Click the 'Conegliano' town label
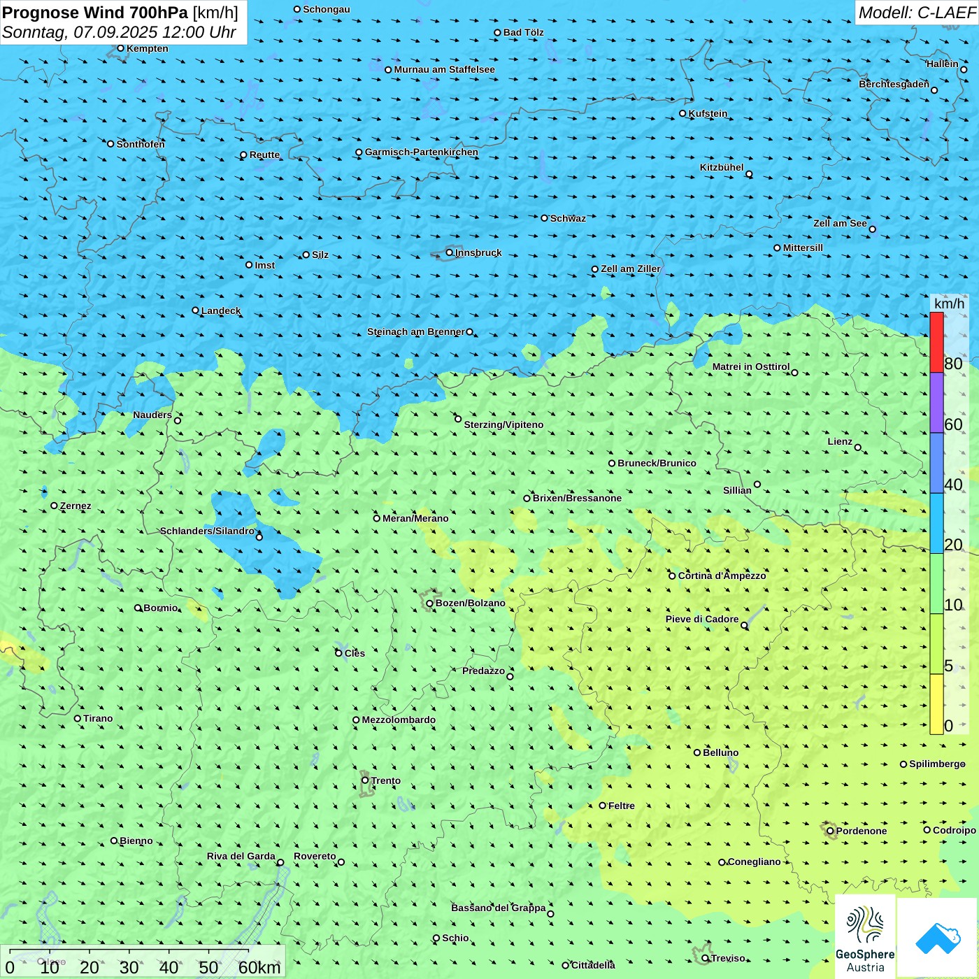Screen dimensions: 979x979 click(754, 862)
